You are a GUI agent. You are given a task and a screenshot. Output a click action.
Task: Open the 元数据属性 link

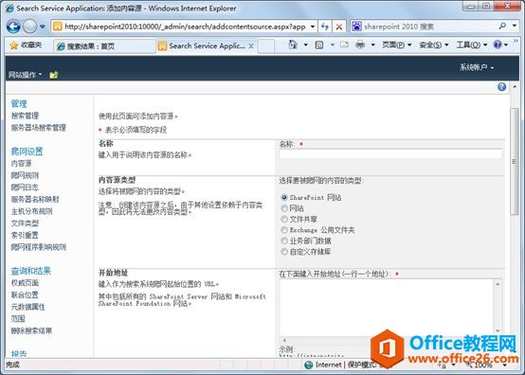pos(27,307)
